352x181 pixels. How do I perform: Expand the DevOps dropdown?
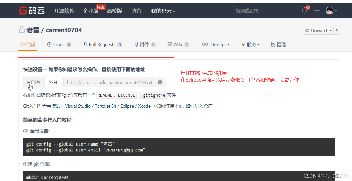click(216, 44)
